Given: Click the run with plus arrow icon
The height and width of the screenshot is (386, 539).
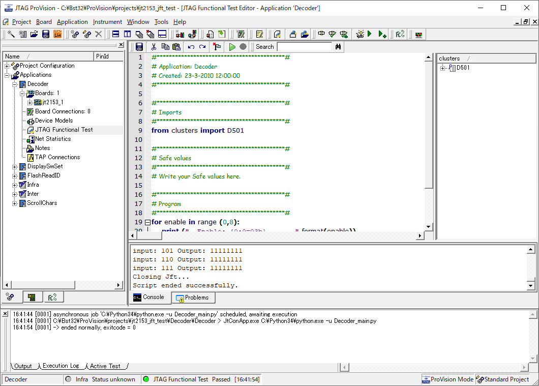Looking at the screenshot, I should [x=382, y=34].
